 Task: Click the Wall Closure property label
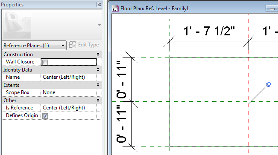pyautogui.click(x=20, y=62)
